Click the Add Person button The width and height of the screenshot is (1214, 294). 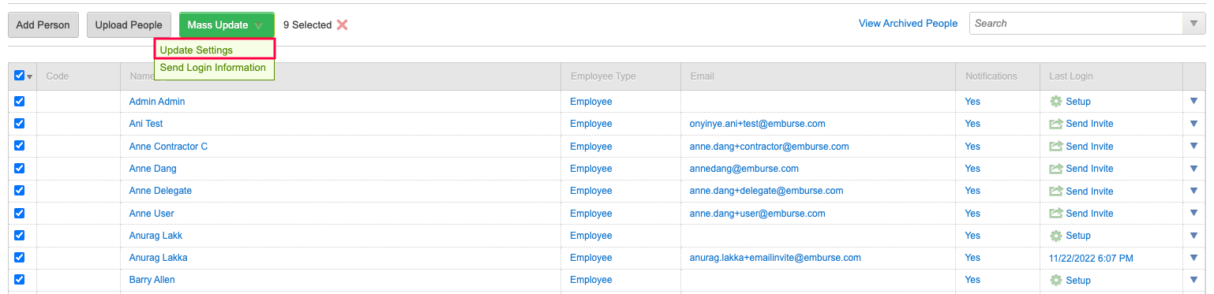click(43, 24)
